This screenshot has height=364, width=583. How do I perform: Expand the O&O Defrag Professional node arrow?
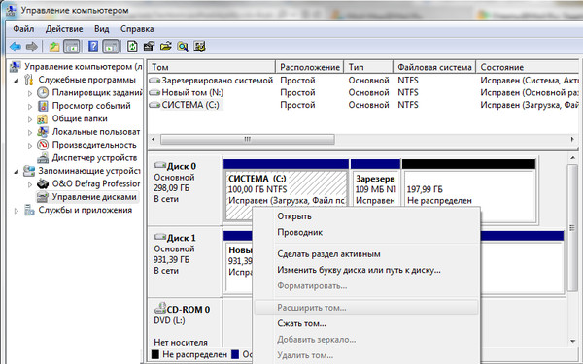click(x=30, y=184)
